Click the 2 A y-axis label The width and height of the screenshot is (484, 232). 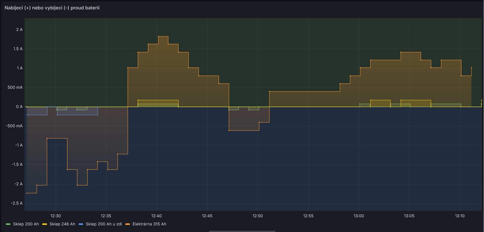19,30
